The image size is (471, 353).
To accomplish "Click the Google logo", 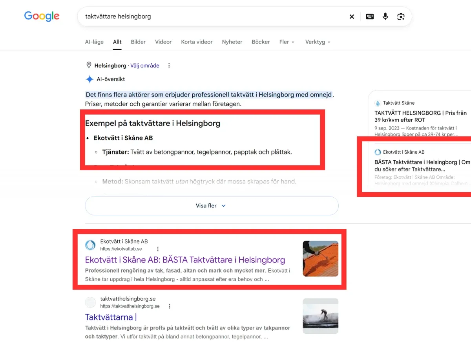I will pyautogui.click(x=42, y=16).
